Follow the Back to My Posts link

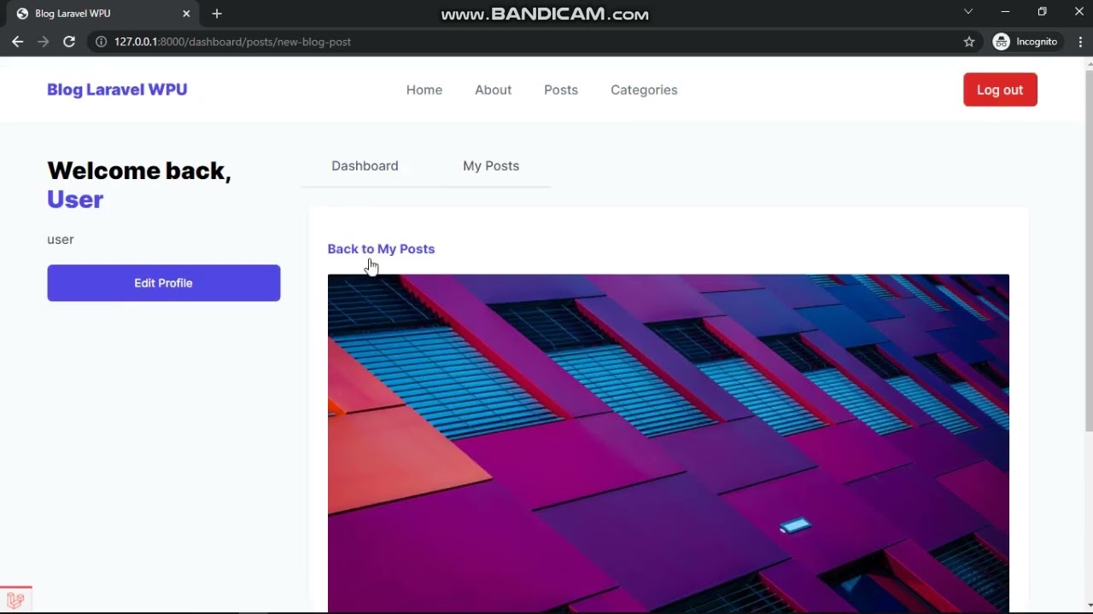pos(381,249)
